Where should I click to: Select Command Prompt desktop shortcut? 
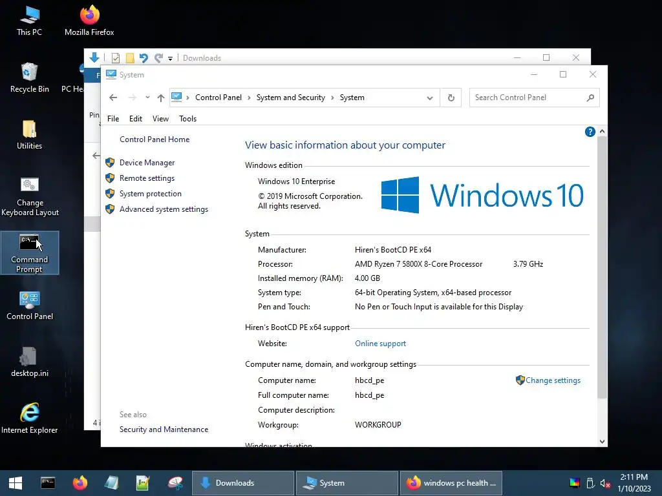[30, 253]
